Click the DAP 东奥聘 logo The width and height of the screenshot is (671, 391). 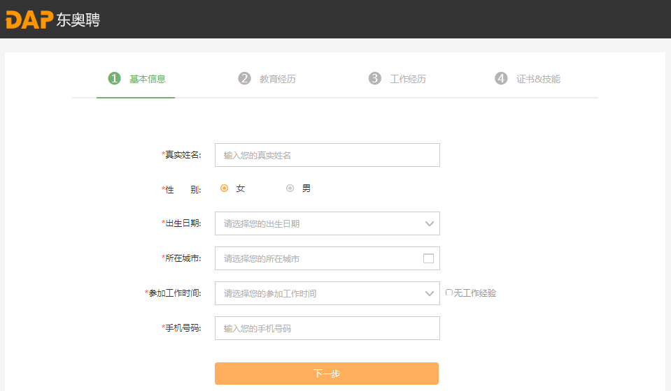(52, 20)
